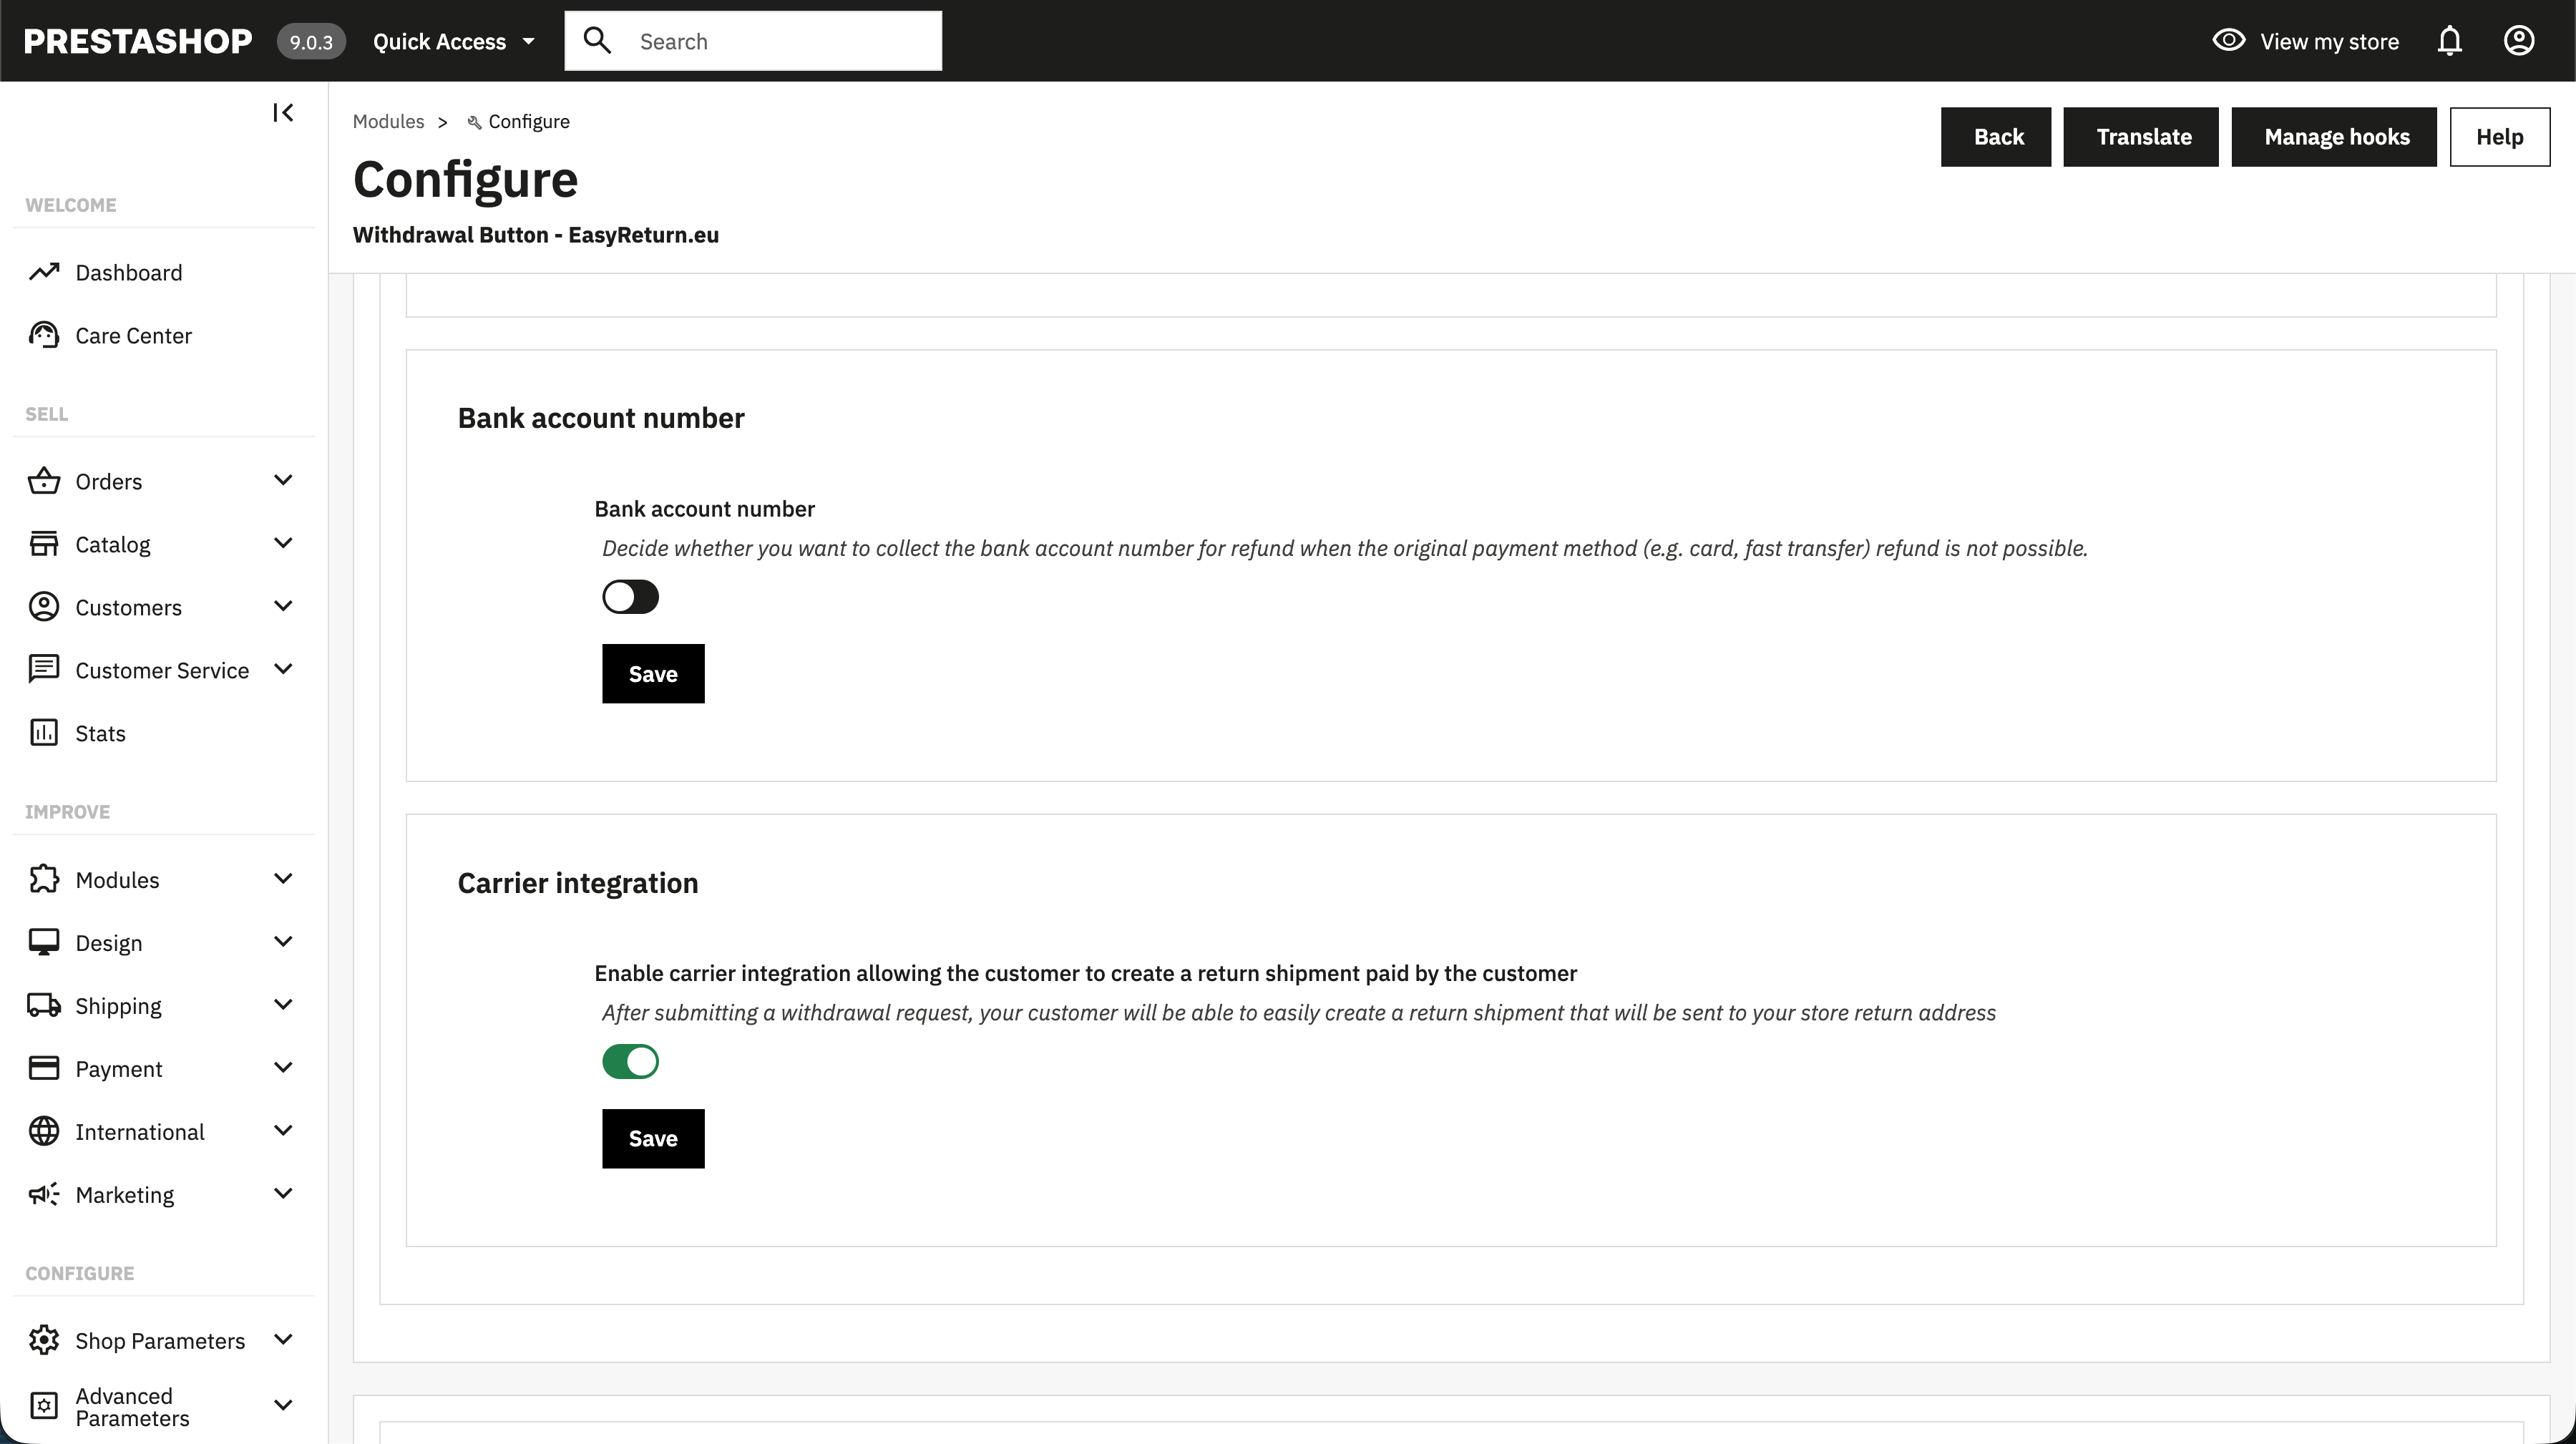Click the Translate button
The image size is (2576, 1444).
click(x=2141, y=137)
